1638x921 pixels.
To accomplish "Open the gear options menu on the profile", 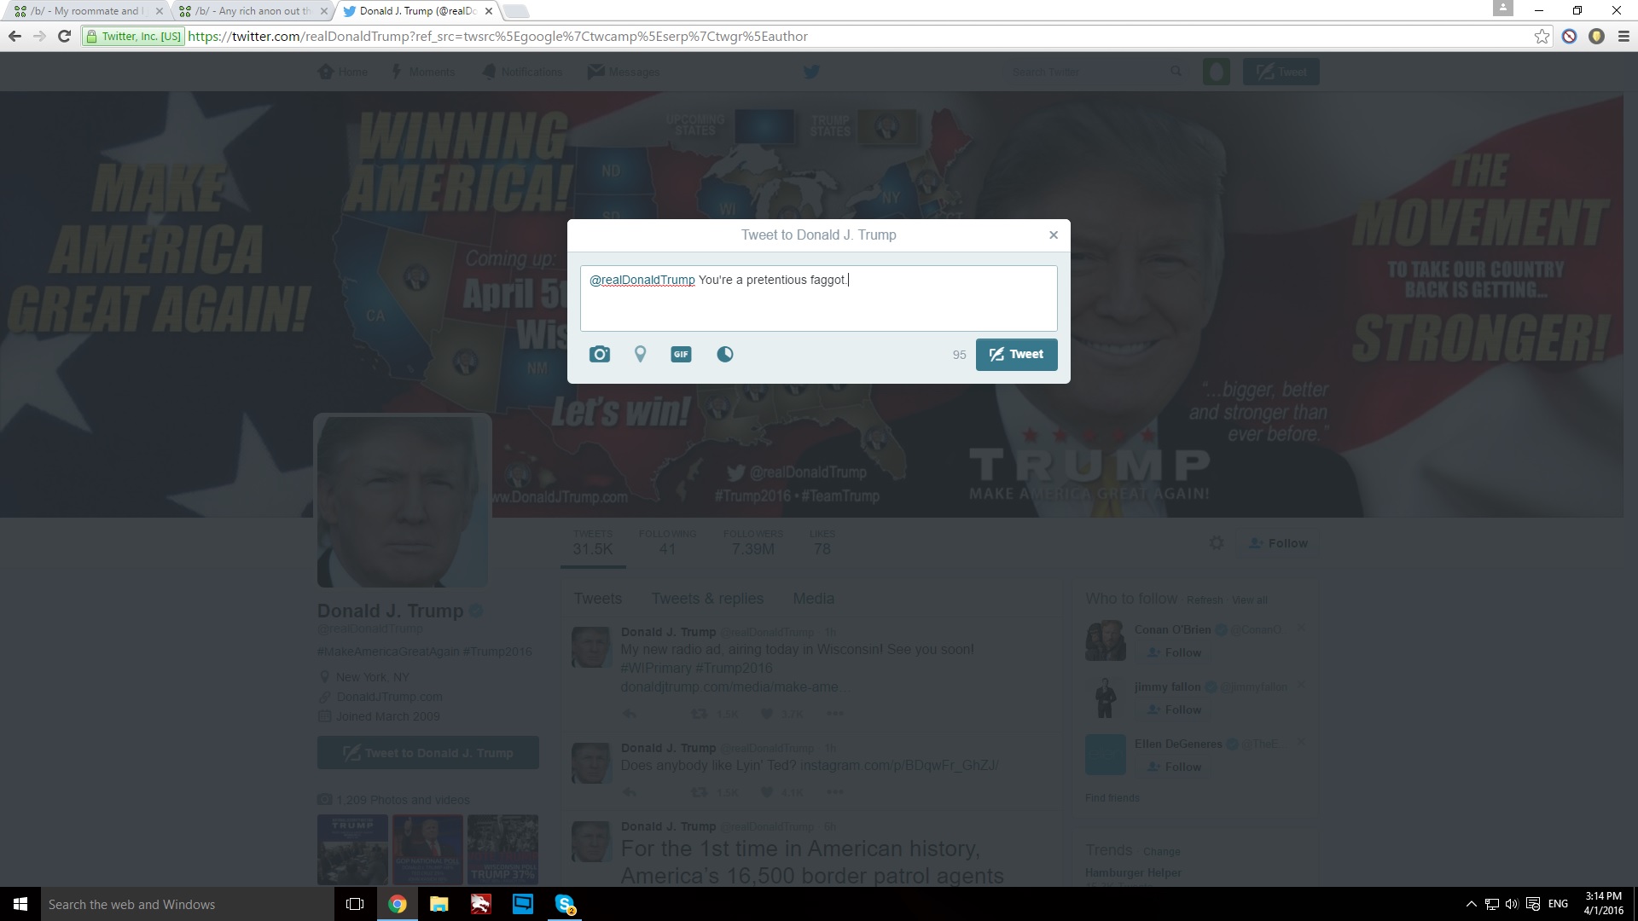I will 1217,543.
